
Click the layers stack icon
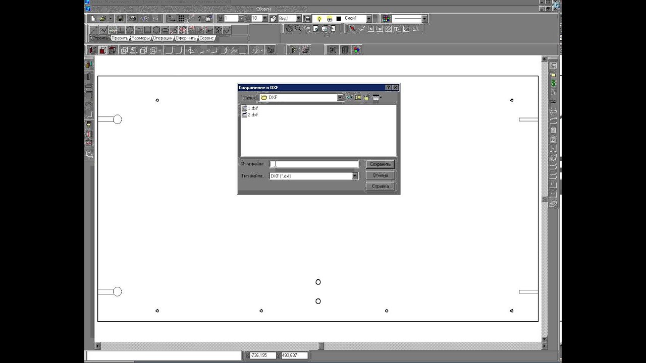tap(307, 18)
